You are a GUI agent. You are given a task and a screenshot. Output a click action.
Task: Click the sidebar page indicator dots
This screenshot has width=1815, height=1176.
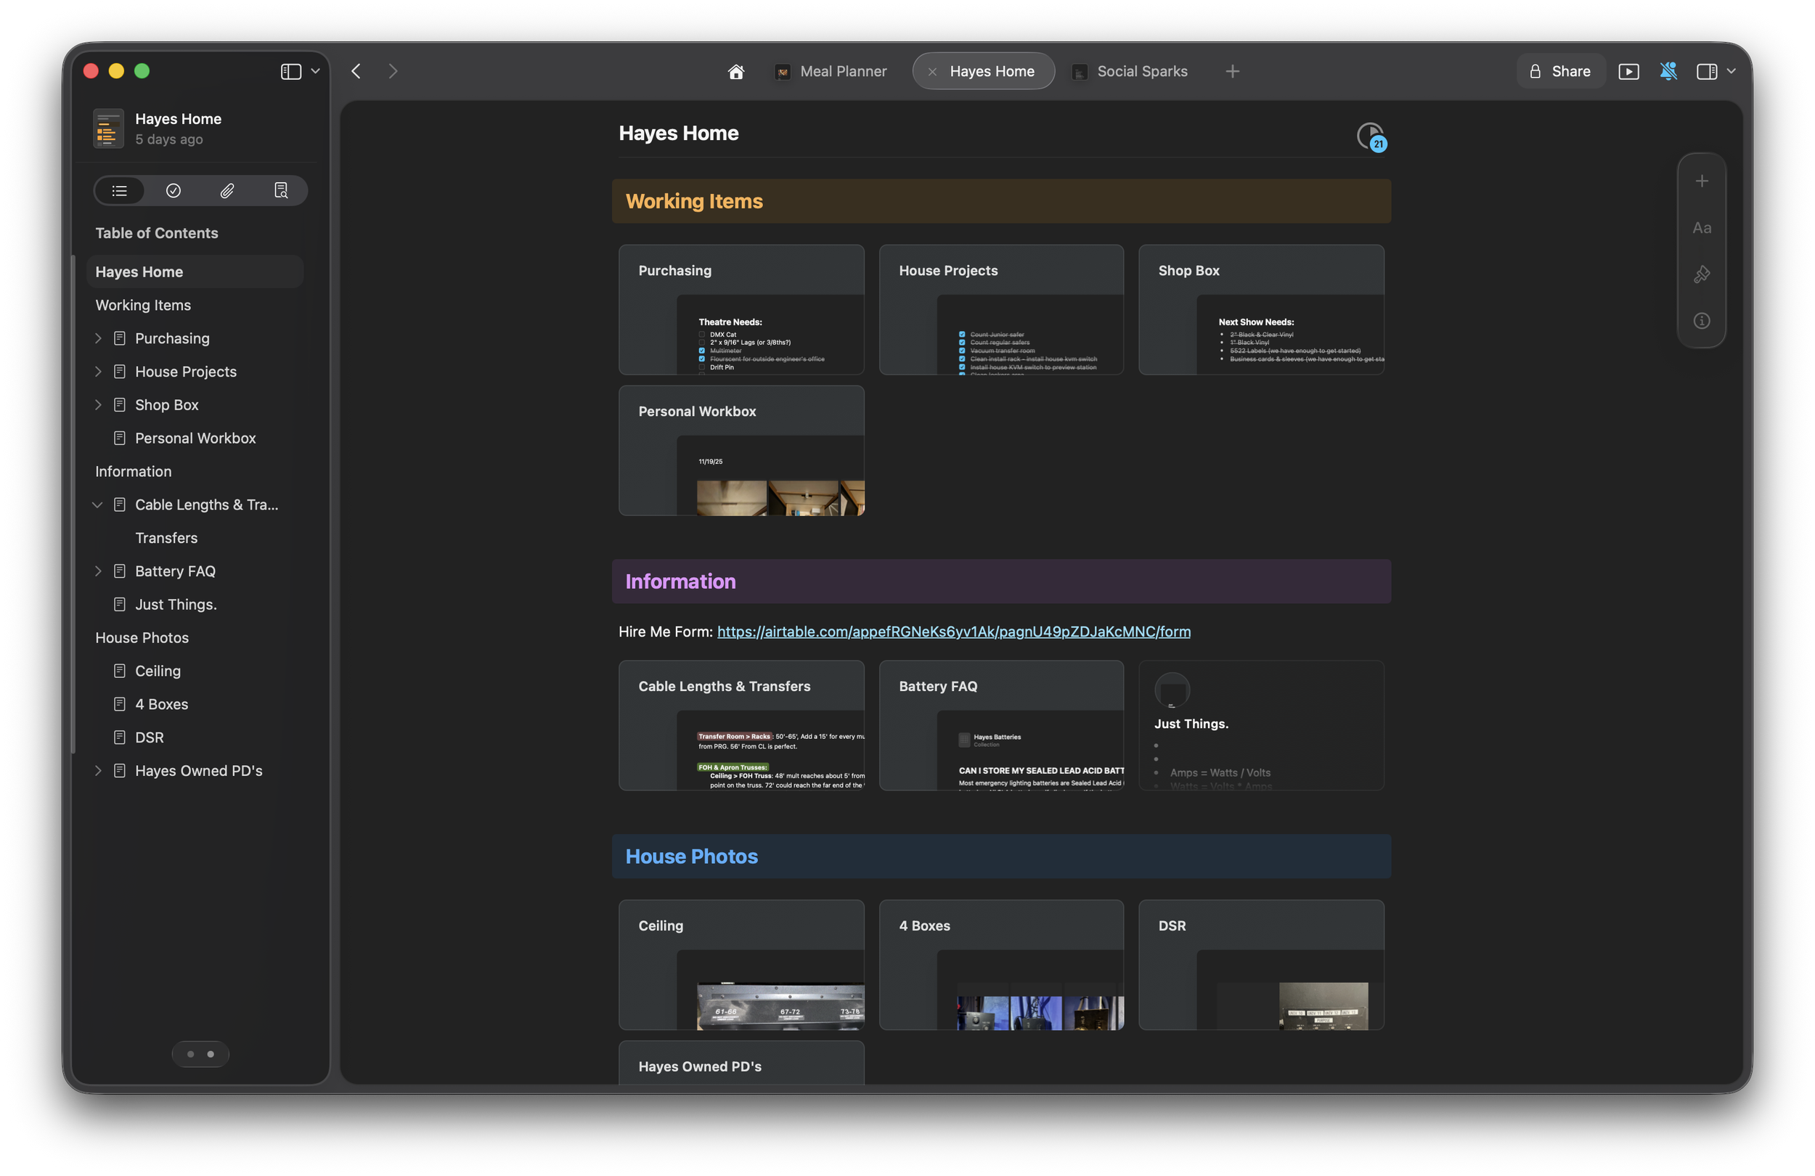(x=200, y=1054)
